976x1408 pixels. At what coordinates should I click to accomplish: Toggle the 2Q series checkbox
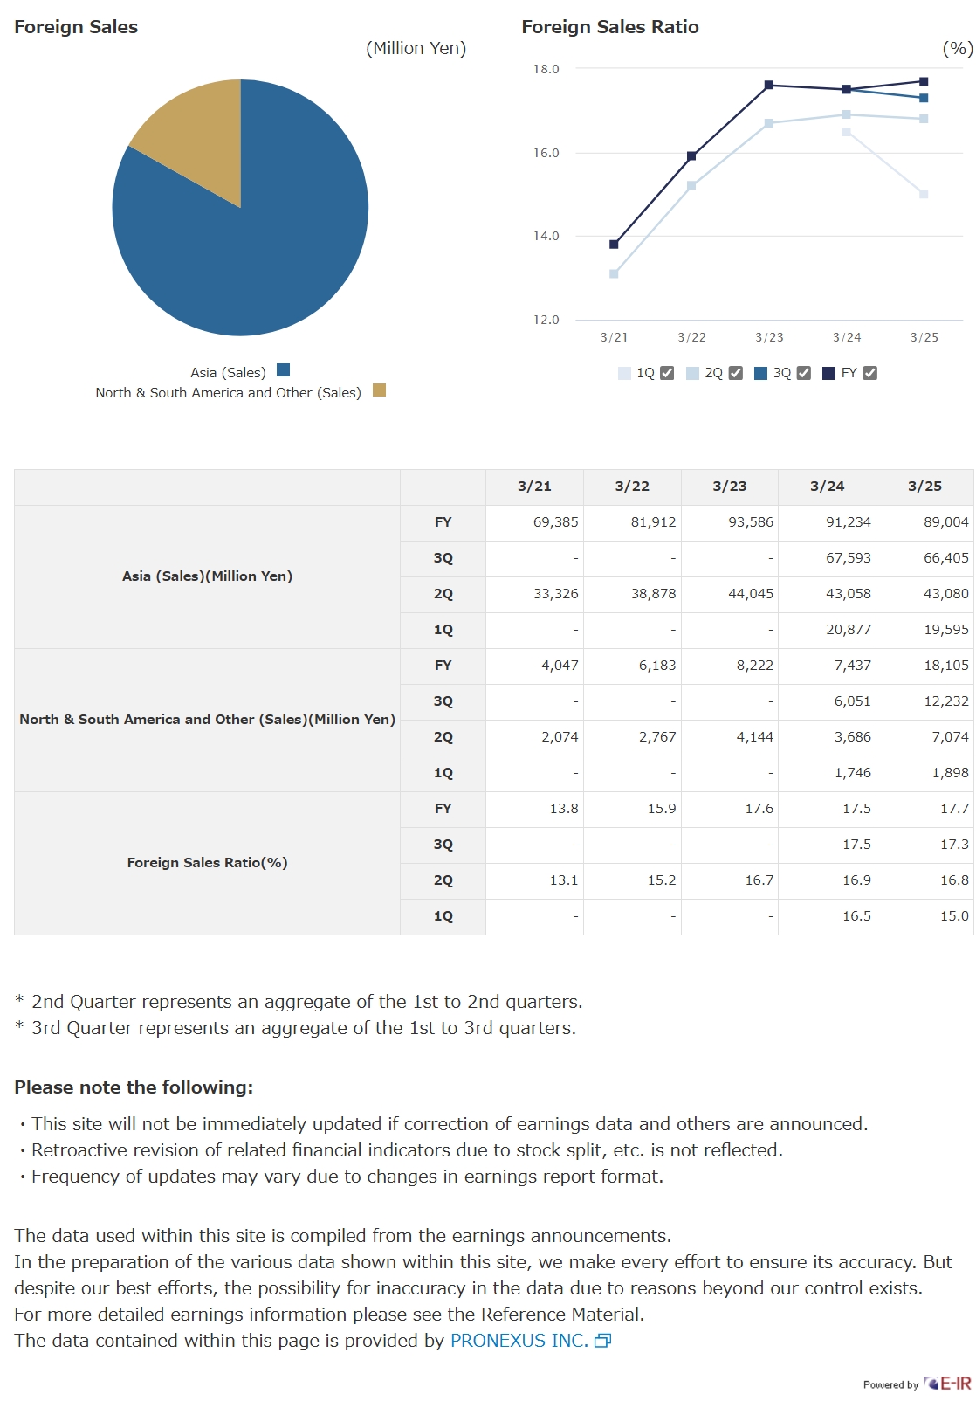[x=736, y=373]
